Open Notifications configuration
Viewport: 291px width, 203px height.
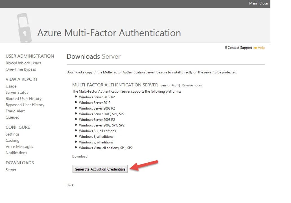pyautogui.click(x=16, y=153)
